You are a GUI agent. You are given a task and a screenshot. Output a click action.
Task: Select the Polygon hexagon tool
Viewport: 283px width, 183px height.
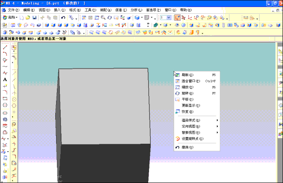point(5,105)
